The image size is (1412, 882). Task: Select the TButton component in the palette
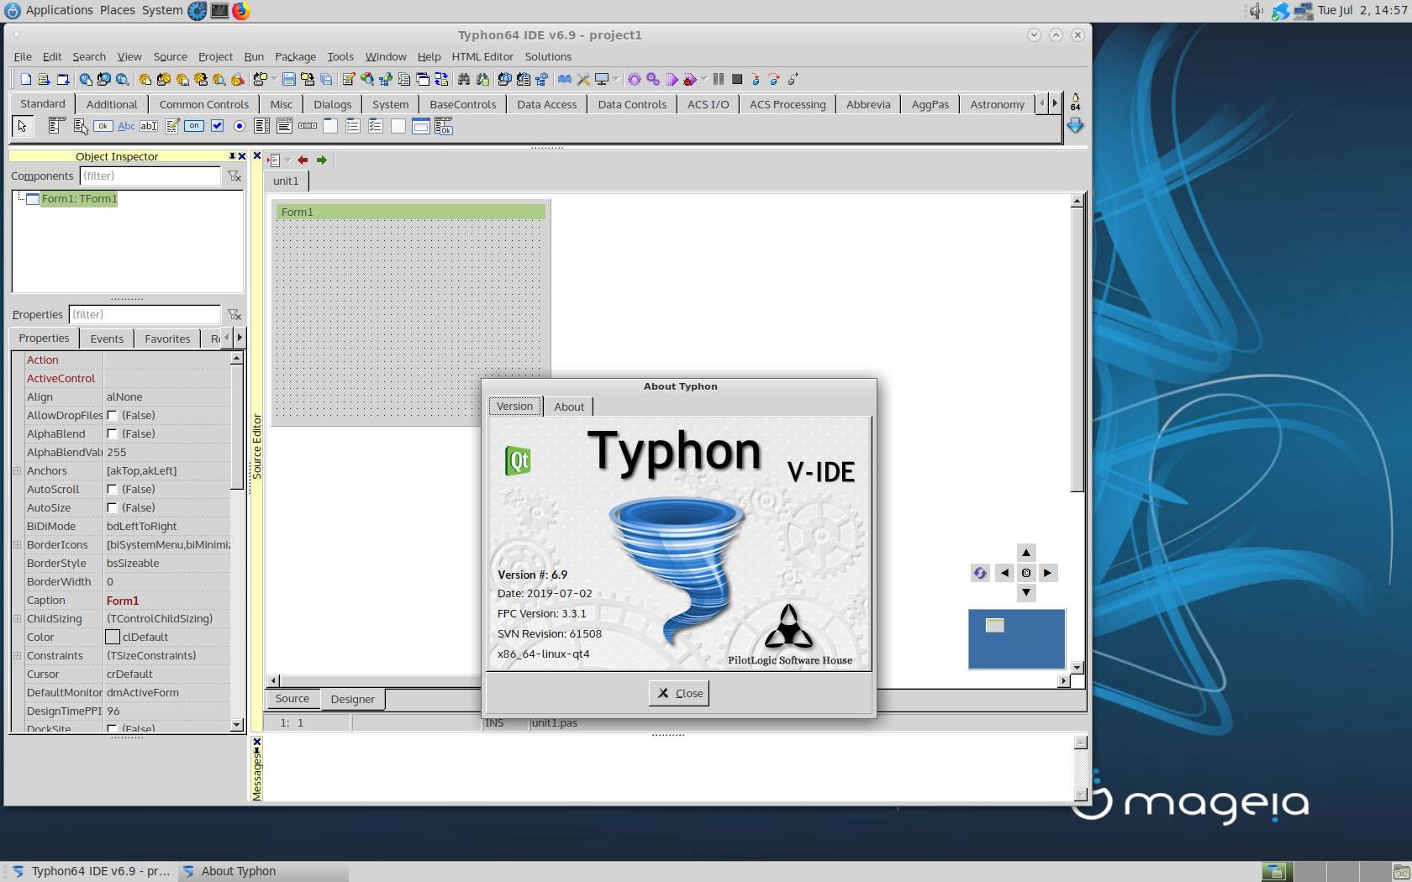pyautogui.click(x=103, y=126)
